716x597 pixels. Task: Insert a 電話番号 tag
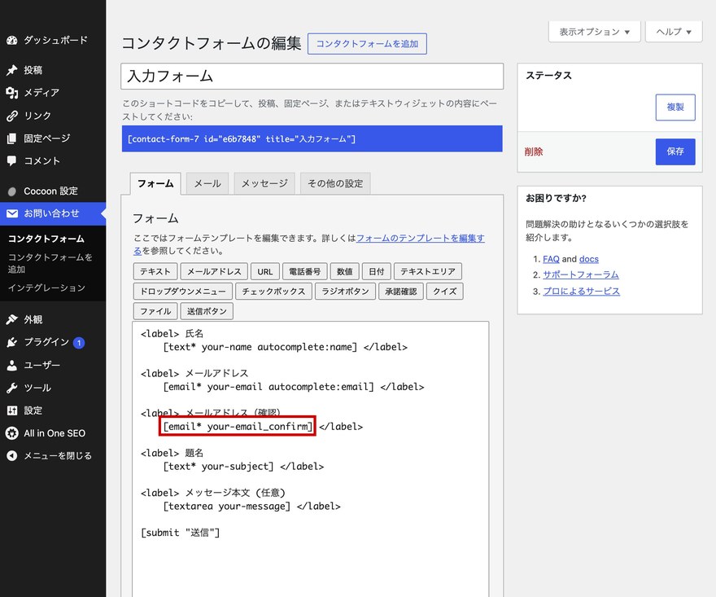[x=304, y=271]
